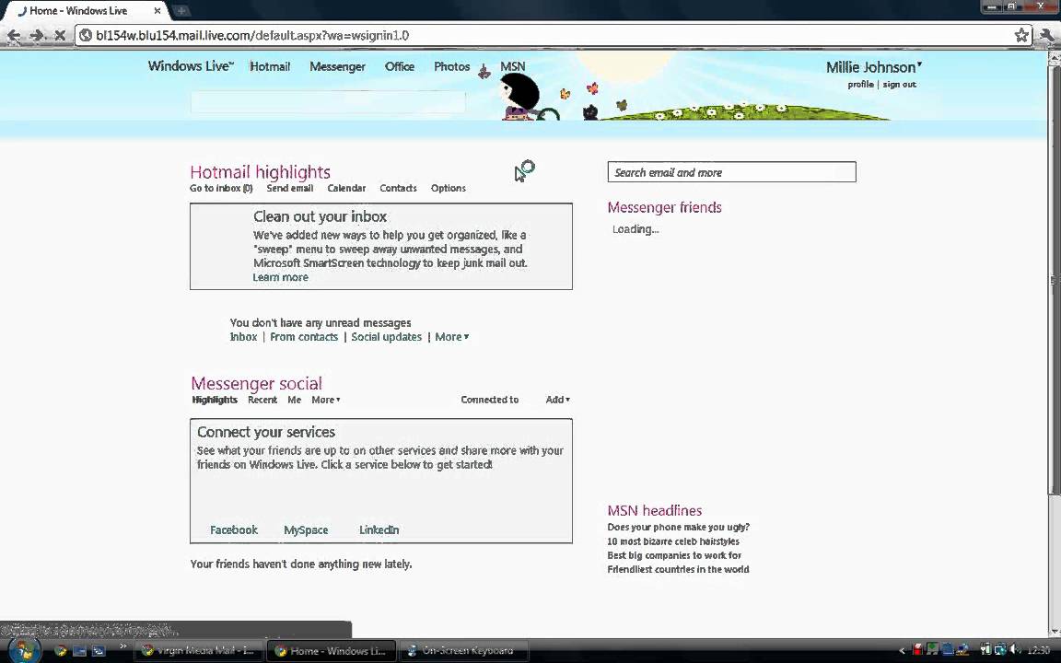Screen dimensions: 1061x663
Task: Click the Show Desktop quick launch icon
Action: 80,651
